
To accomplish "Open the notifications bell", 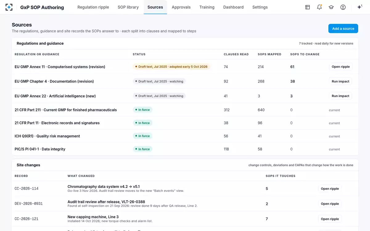I will click(x=319, y=7).
